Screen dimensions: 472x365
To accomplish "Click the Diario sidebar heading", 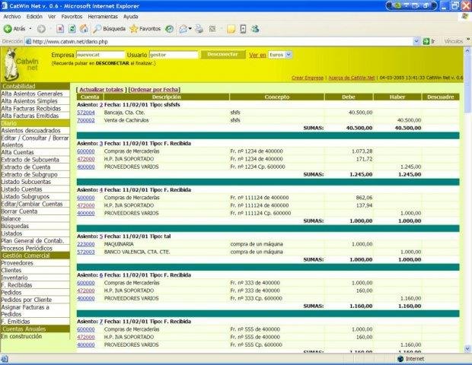I will pos(35,123).
